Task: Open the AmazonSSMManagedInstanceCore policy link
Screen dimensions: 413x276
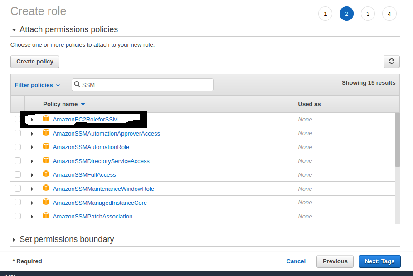Action: click(x=100, y=203)
